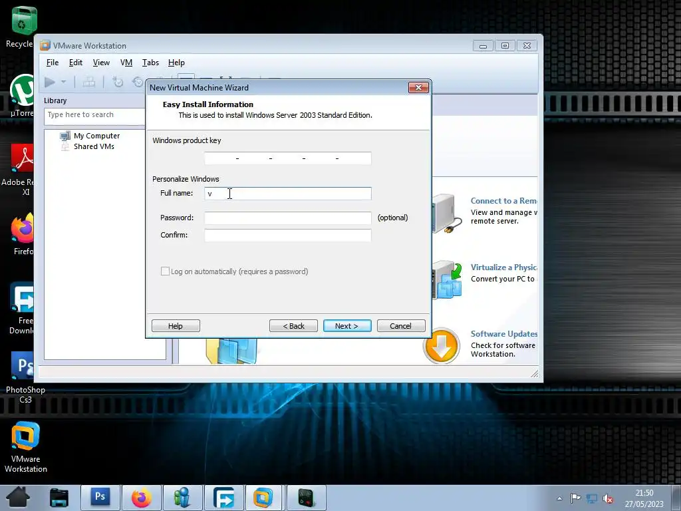Image resolution: width=681 pixels, height=511 pixels.
Task: Click the Back button in the wizard
Action: pos(293,326)
